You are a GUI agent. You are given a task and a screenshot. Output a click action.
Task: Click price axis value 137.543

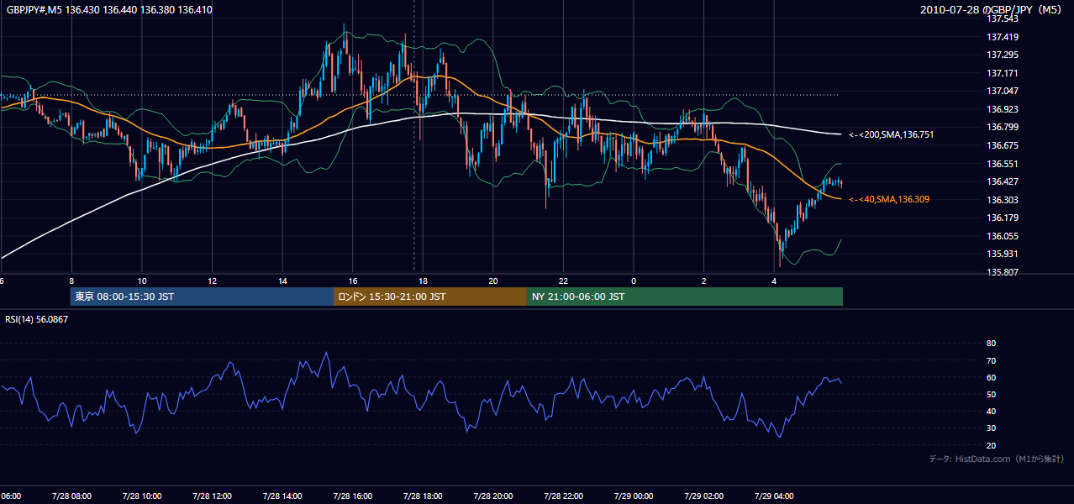click(1003, 18)
